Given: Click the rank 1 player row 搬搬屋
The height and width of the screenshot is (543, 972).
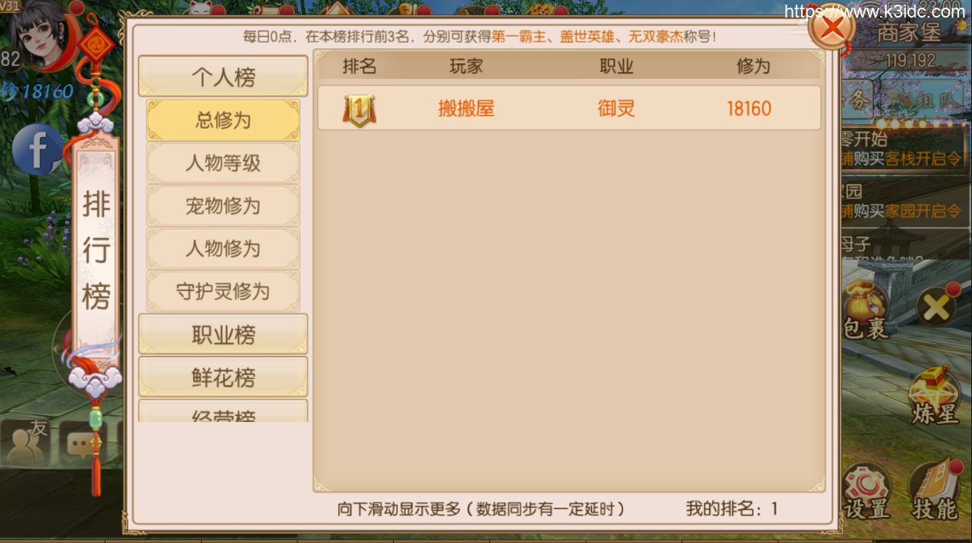Looking at the screenshot, I should [x=570, y=108].
